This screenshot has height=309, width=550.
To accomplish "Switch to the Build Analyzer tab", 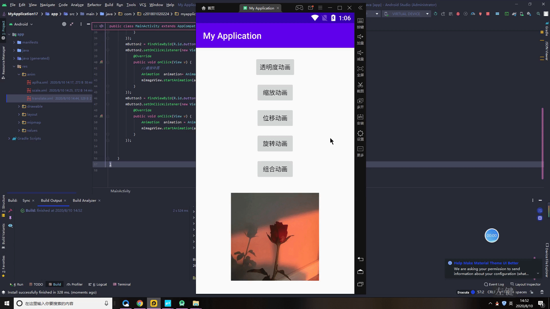I will pyautogui.click(x=84, y=201).
